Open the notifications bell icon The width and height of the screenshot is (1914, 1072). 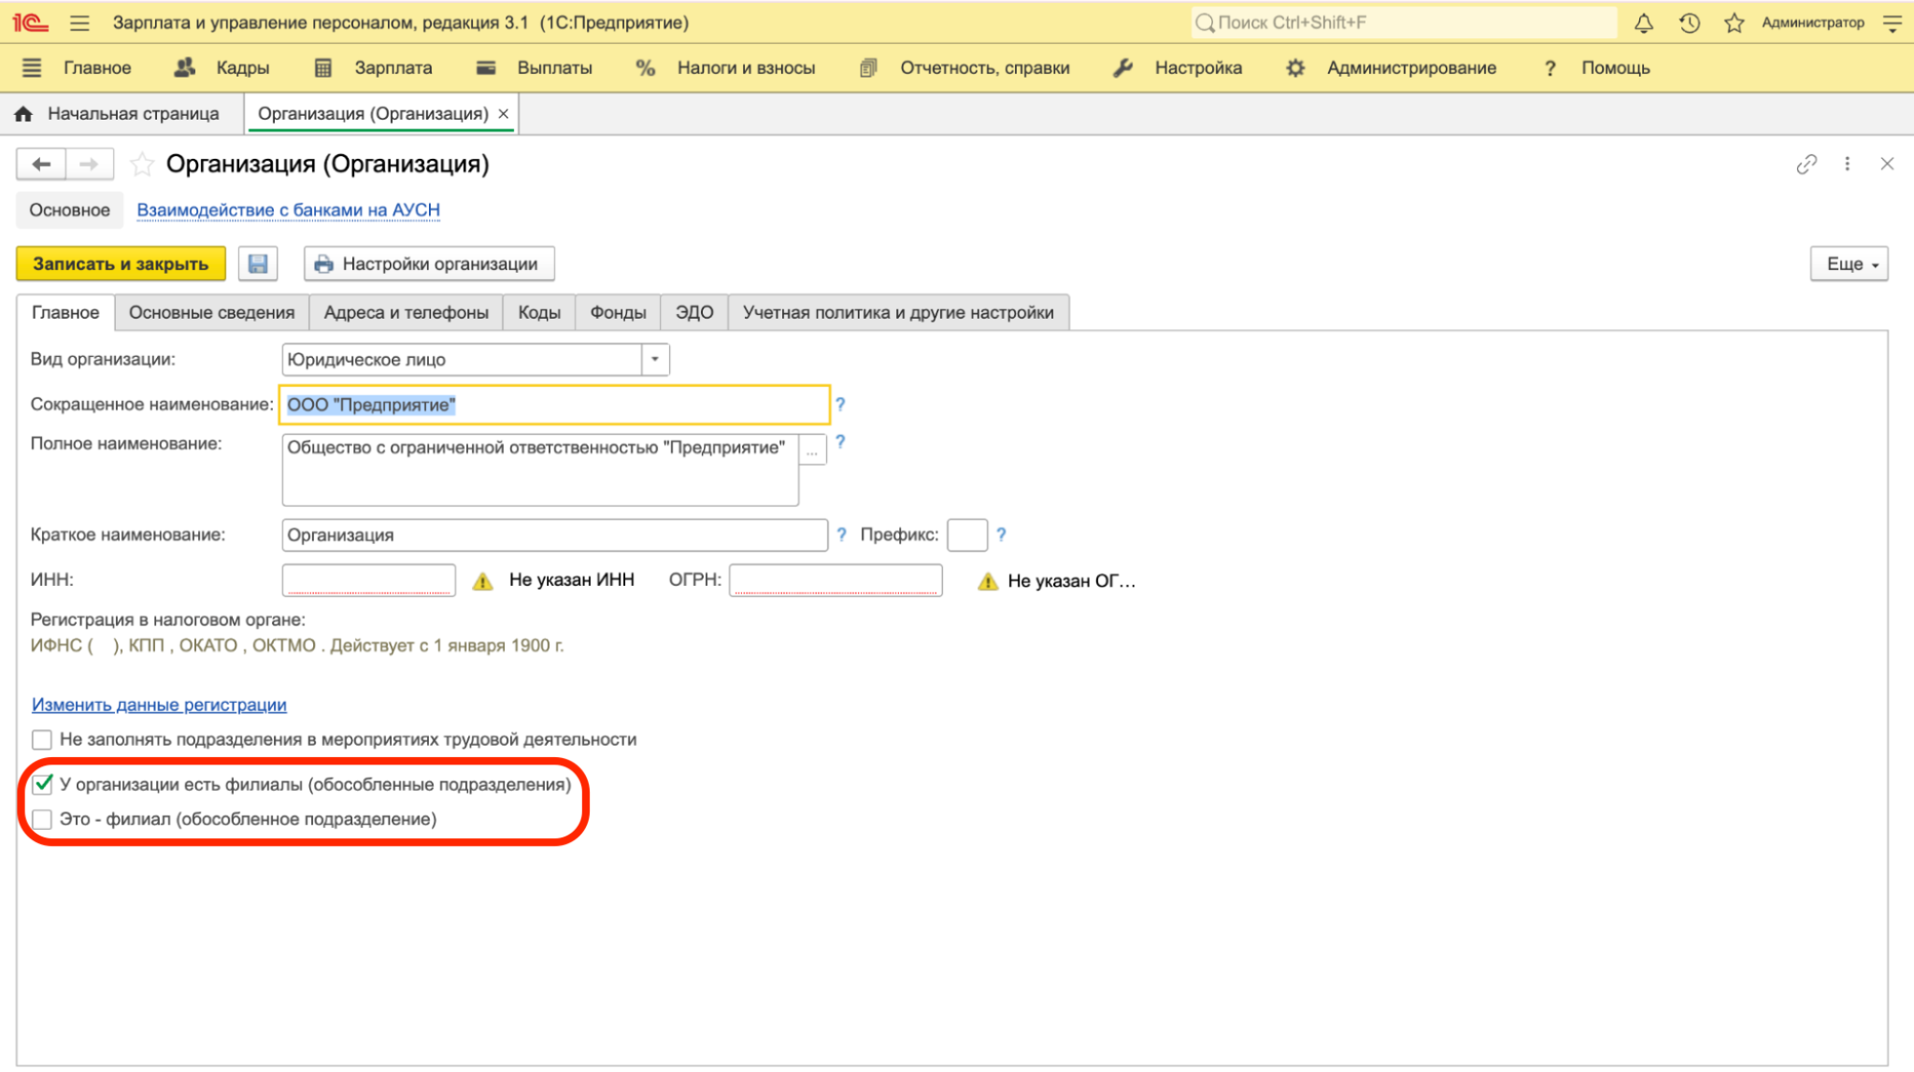(1644, 23)
